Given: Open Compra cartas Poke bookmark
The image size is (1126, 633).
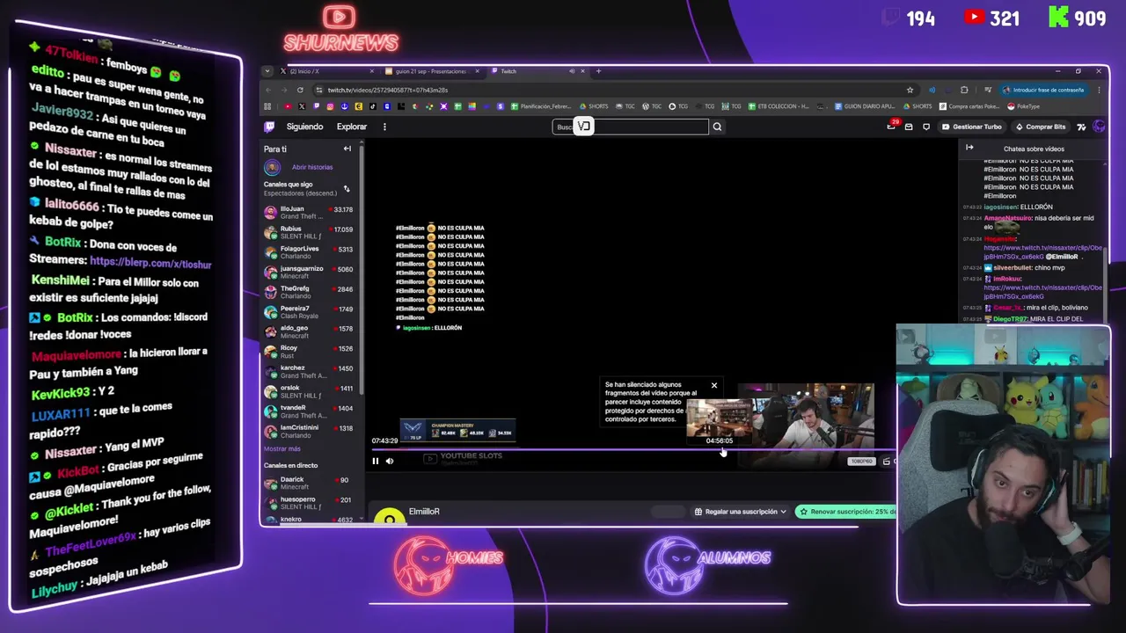Looking at the screenshot, I should 970,106.
